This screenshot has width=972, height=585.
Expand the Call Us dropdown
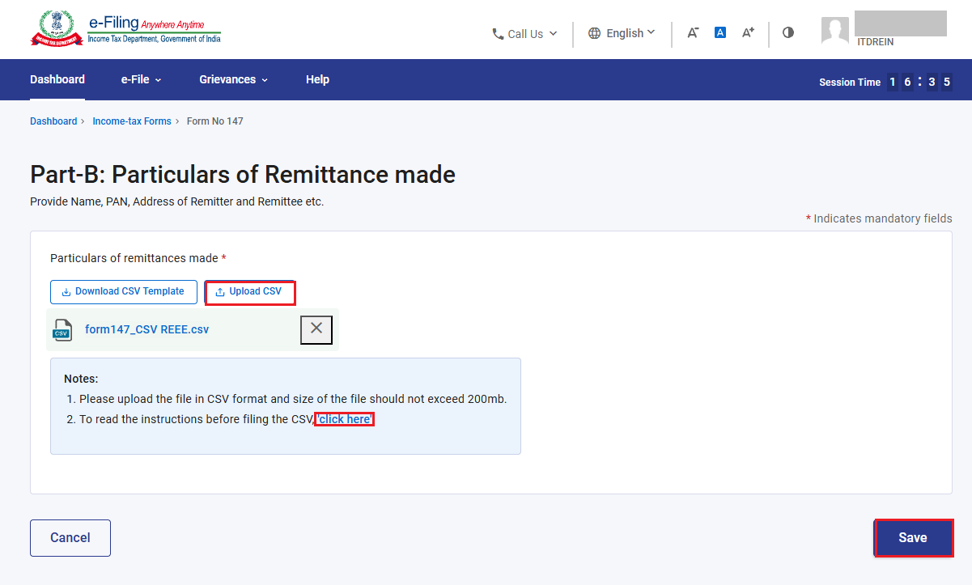524,34
